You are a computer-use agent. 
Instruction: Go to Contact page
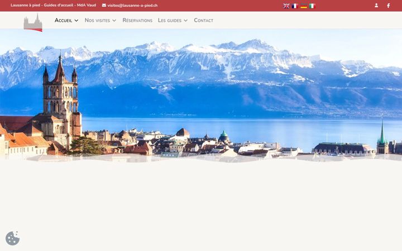pos(203,20)
